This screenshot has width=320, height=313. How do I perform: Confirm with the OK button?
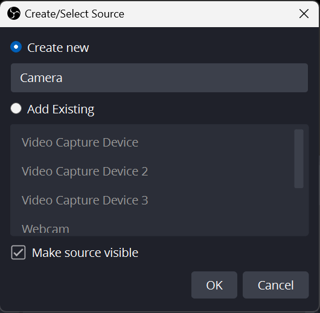tap(214, 285)
